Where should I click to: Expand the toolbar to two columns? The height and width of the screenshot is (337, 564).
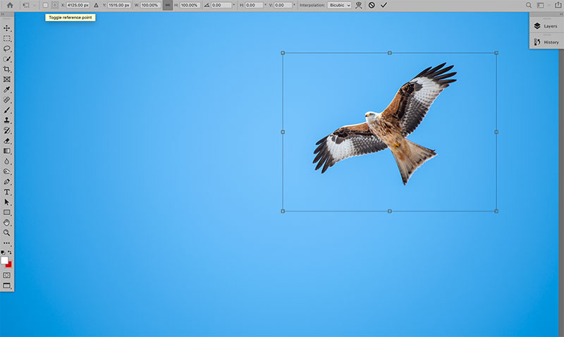[3, 14]
